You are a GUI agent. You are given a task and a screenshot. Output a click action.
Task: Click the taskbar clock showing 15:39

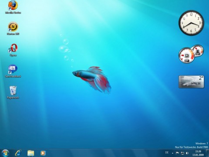point(198,153)
